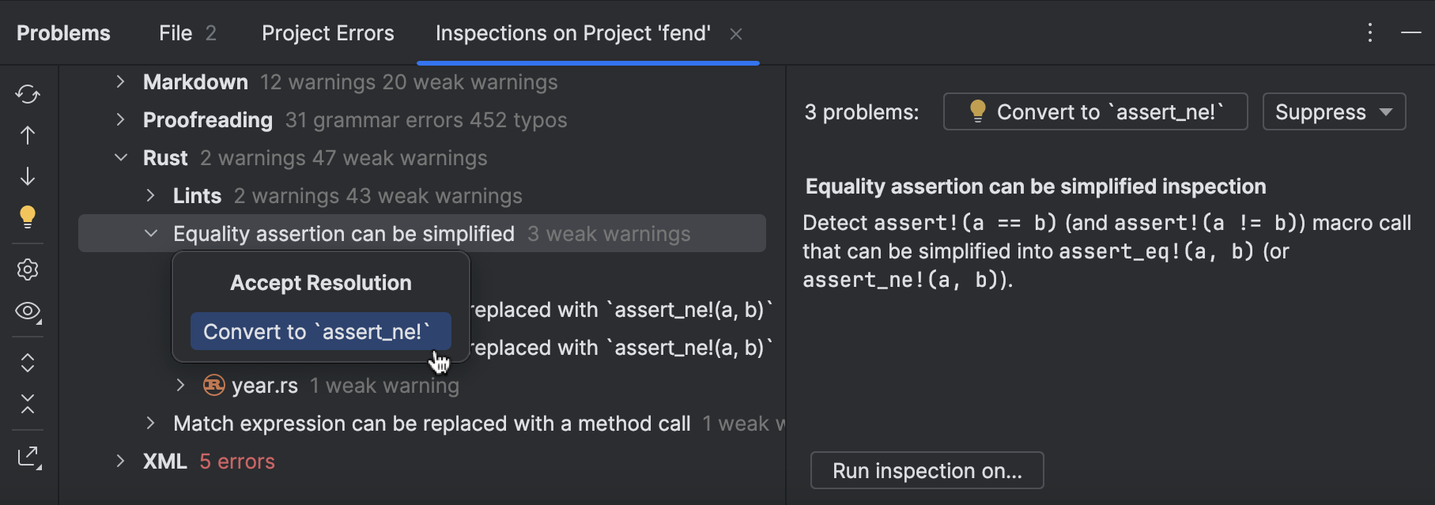This screenshot has width=1435, height=505.
Task: Jump to previous problem with the up arrow icon
Action: point(28,134)
